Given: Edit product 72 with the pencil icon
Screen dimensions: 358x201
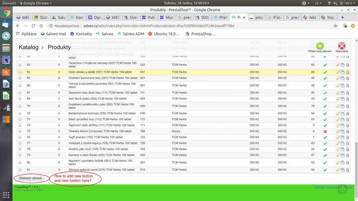Looking at the screenshot, I should pyautogui.click(x=338, y=114).
